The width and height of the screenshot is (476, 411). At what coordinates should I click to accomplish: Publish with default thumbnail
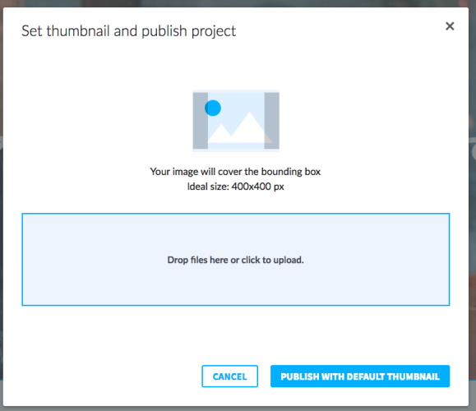pyautogui.click(x=360, y=376)
